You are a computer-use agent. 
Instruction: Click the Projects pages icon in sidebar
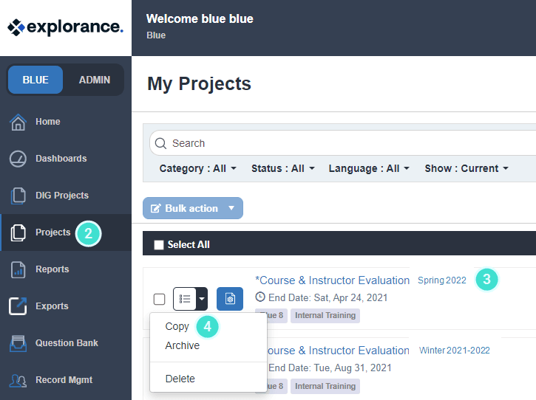point(18,232)
